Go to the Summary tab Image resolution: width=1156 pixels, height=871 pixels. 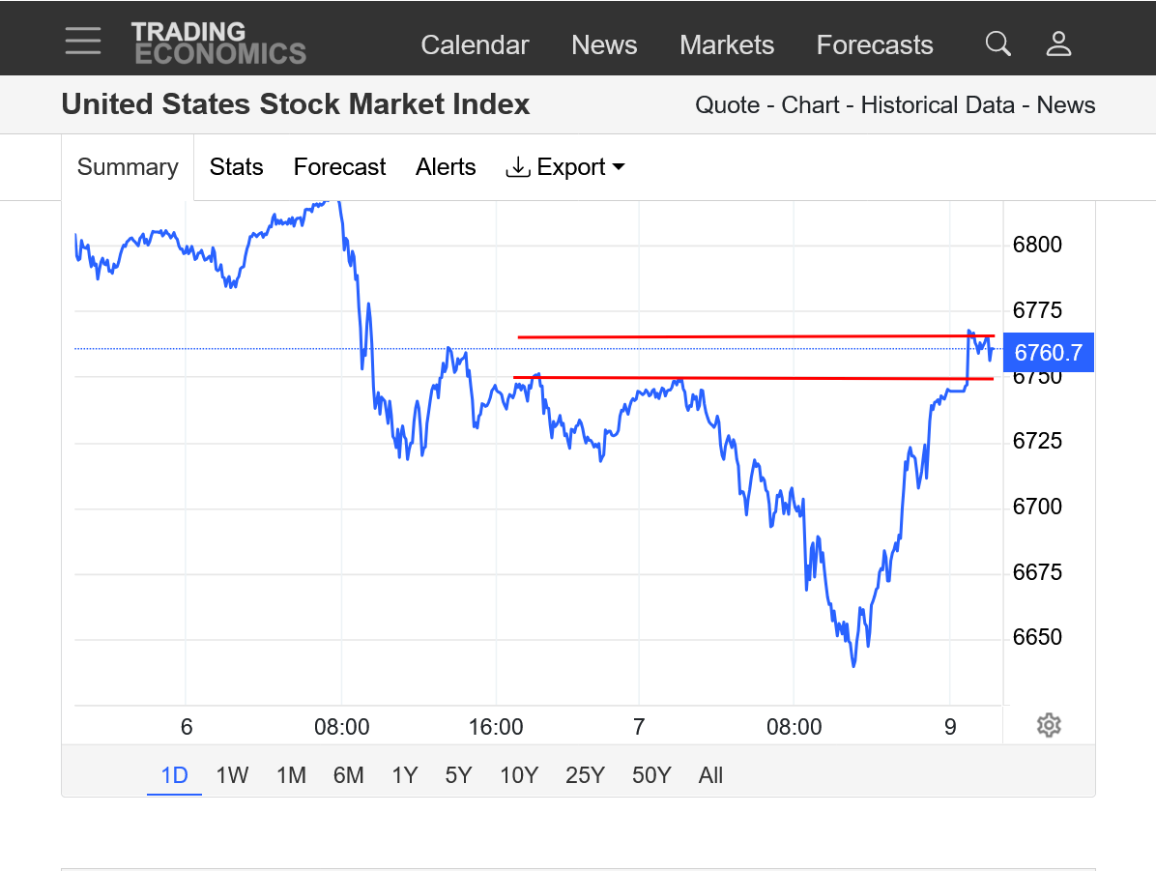(128, 167)
